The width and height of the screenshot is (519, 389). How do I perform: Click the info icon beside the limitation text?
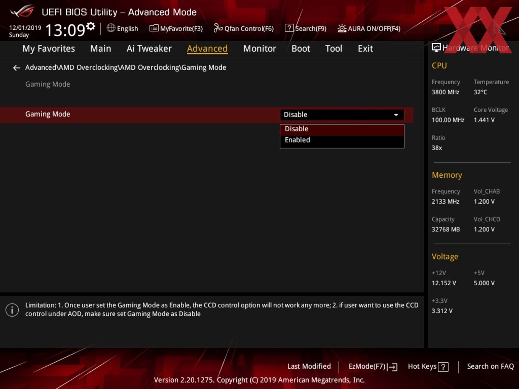coord(12,310)
